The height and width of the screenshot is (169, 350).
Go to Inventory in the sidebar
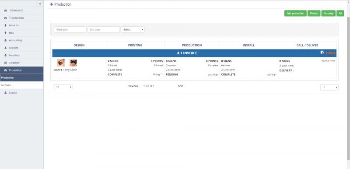click(21, 55)
